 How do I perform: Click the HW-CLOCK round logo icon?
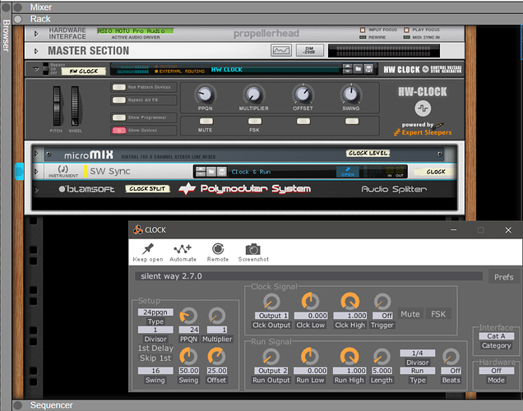[423, 109]
